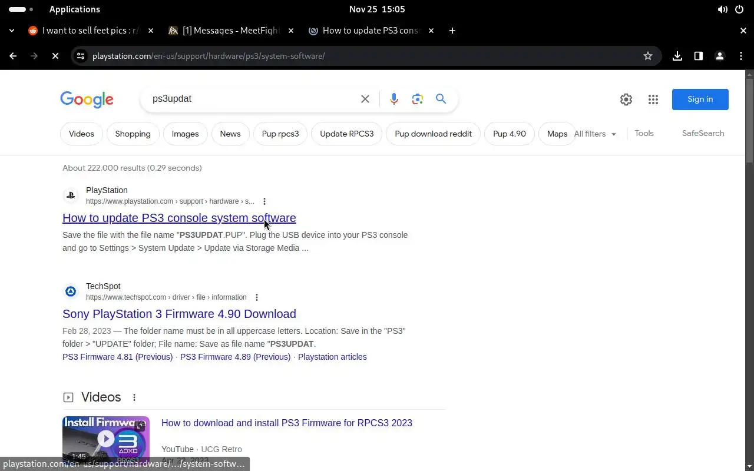Image resolution: width=754 pixels, height=471 pixels.
Task: Open more options for TechSpot result
Action: click(x=257, y=297)
